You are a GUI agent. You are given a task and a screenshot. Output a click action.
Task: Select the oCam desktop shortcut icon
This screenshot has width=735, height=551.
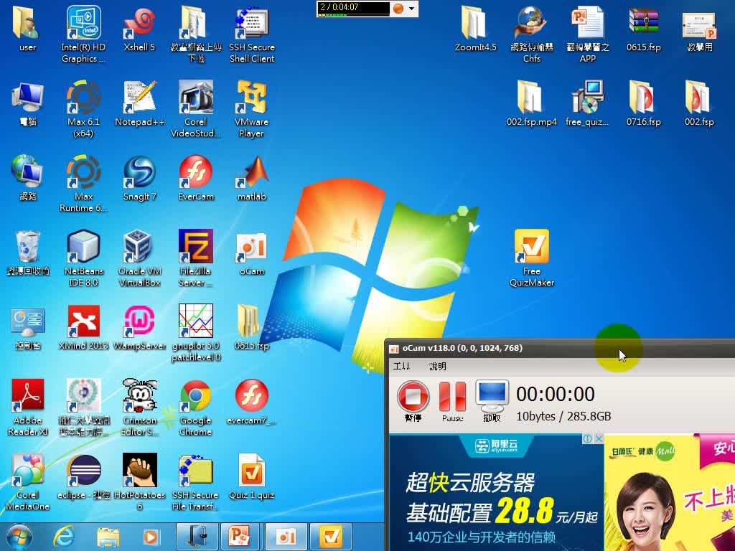pyautogui.click(x=252, y=253)
